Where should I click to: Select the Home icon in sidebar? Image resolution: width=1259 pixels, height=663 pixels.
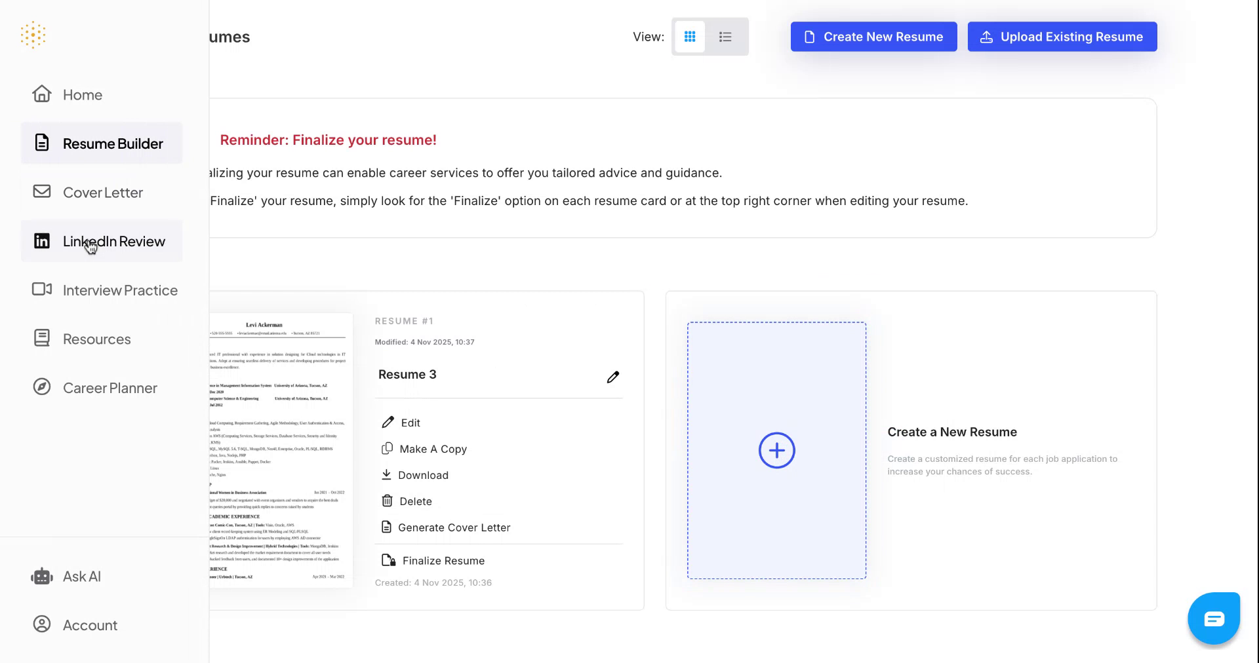tap(41, 94)
